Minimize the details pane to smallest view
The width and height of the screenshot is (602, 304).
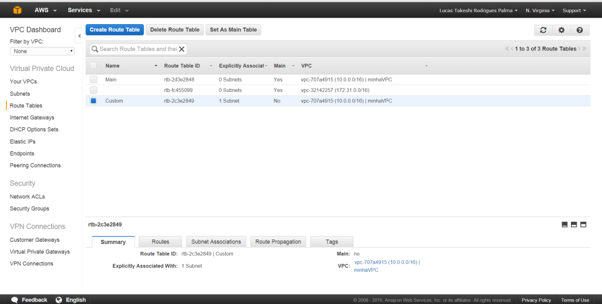(x=564, y=225)
